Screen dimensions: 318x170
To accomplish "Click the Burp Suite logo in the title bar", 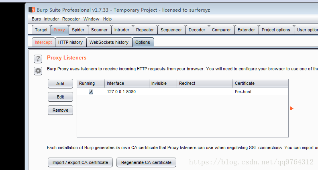I will coord(32,10).
